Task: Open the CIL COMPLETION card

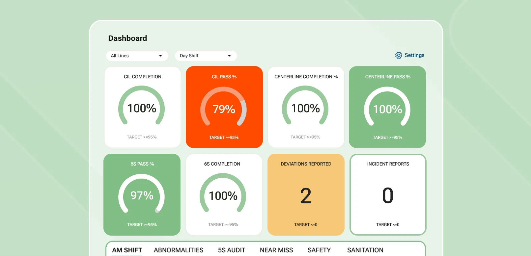Action: 143,107
